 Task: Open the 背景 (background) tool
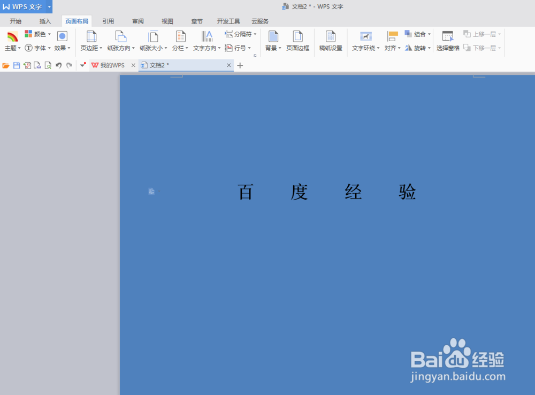click(272, 40)
